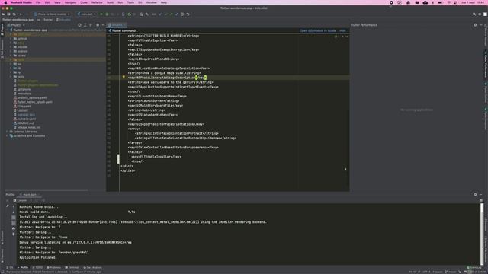Select the Console tab
The width and height of the screenshot is (488, 274).
[x=20, y=200]
